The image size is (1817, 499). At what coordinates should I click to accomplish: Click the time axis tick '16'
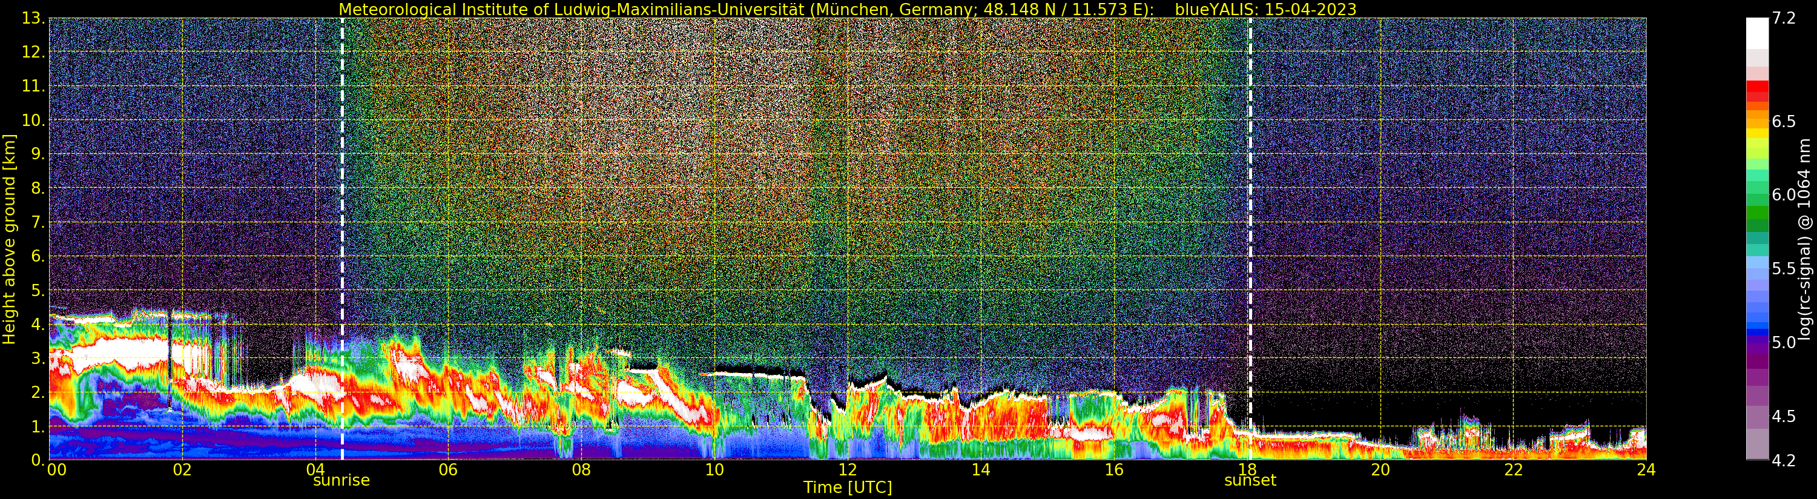coord(1114,470)
